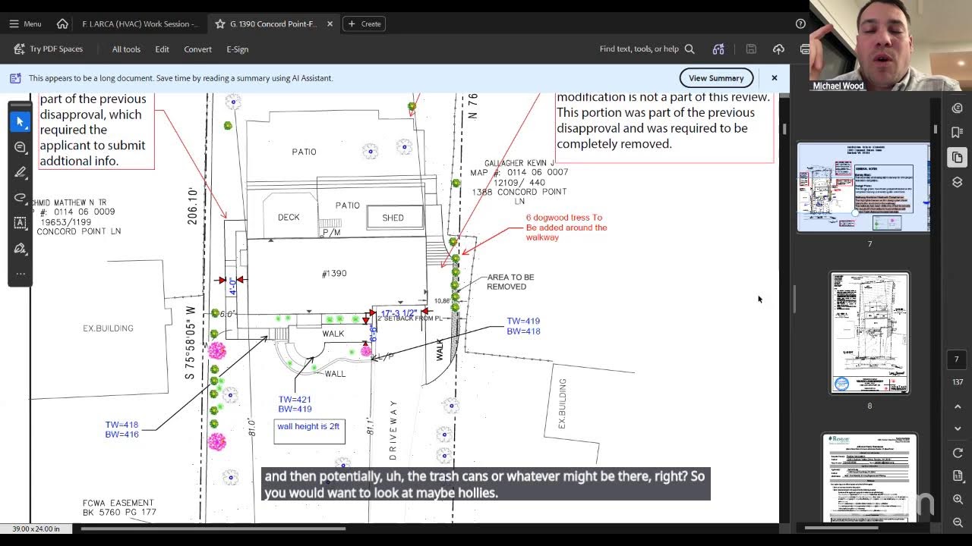Star the G. 1390 Concord Point file
Screen dimensions: 972x546
coord(219,24)
